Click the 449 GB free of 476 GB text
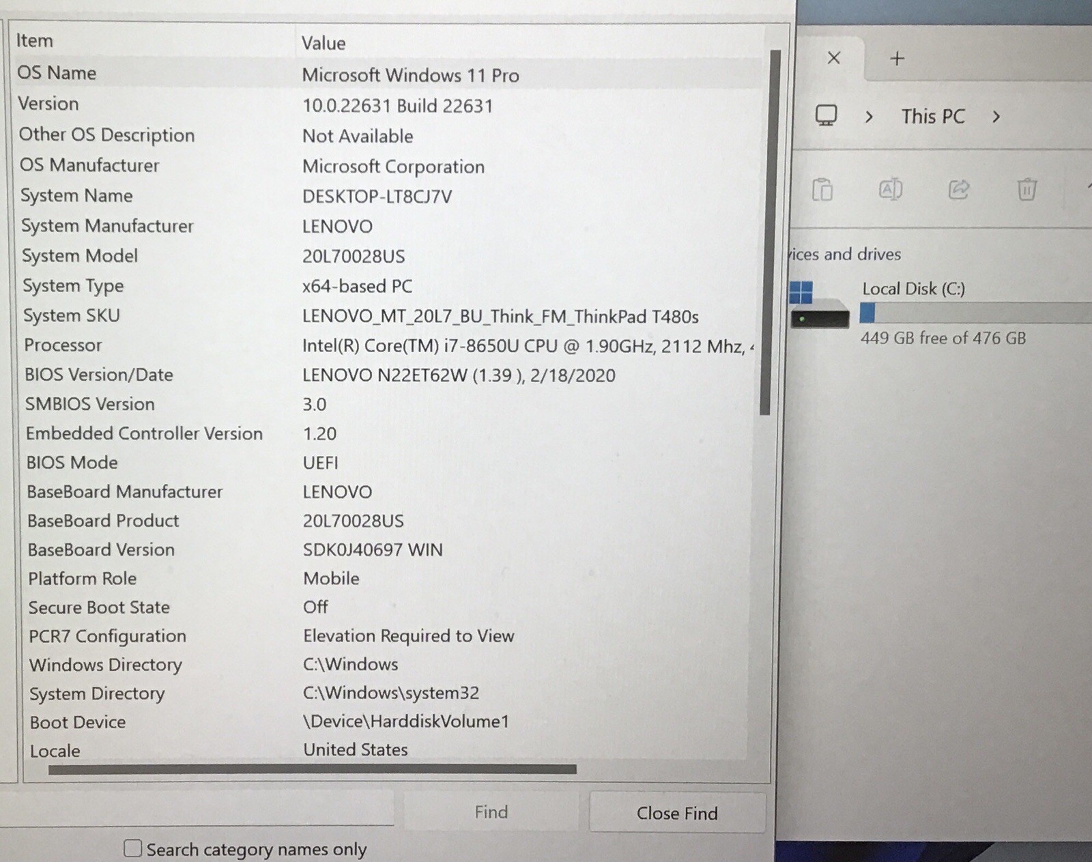This screenshot has width=1092, height=862. (943, 338)
